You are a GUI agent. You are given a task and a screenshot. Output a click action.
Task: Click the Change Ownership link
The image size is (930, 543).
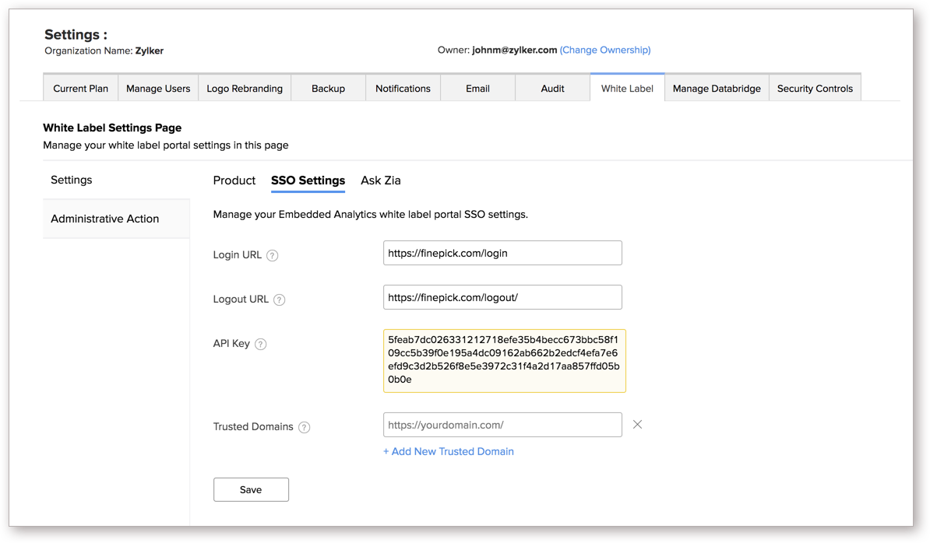[x=605, y=49]
